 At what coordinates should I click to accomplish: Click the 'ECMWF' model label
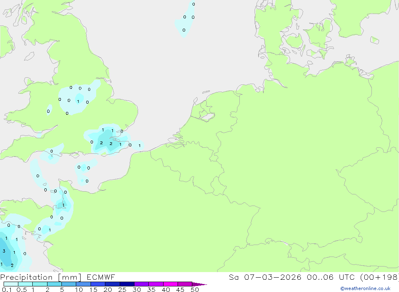(x=101, y=277)
